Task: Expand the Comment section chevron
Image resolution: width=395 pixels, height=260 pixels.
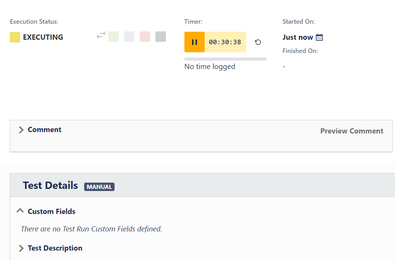Action: 21,130
